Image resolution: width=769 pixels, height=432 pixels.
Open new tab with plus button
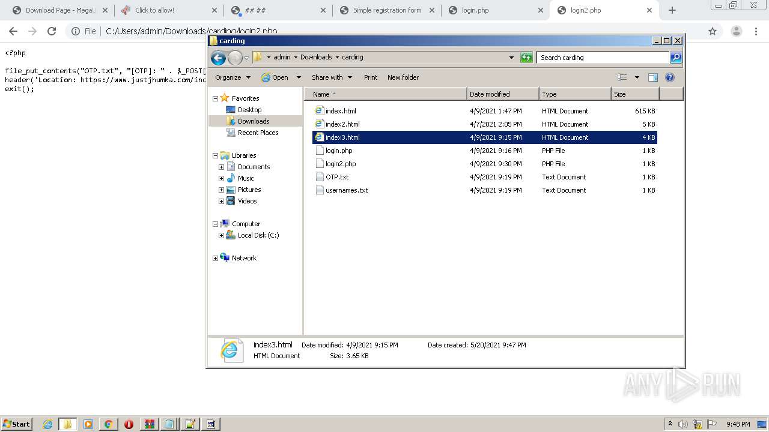(672, 10)
